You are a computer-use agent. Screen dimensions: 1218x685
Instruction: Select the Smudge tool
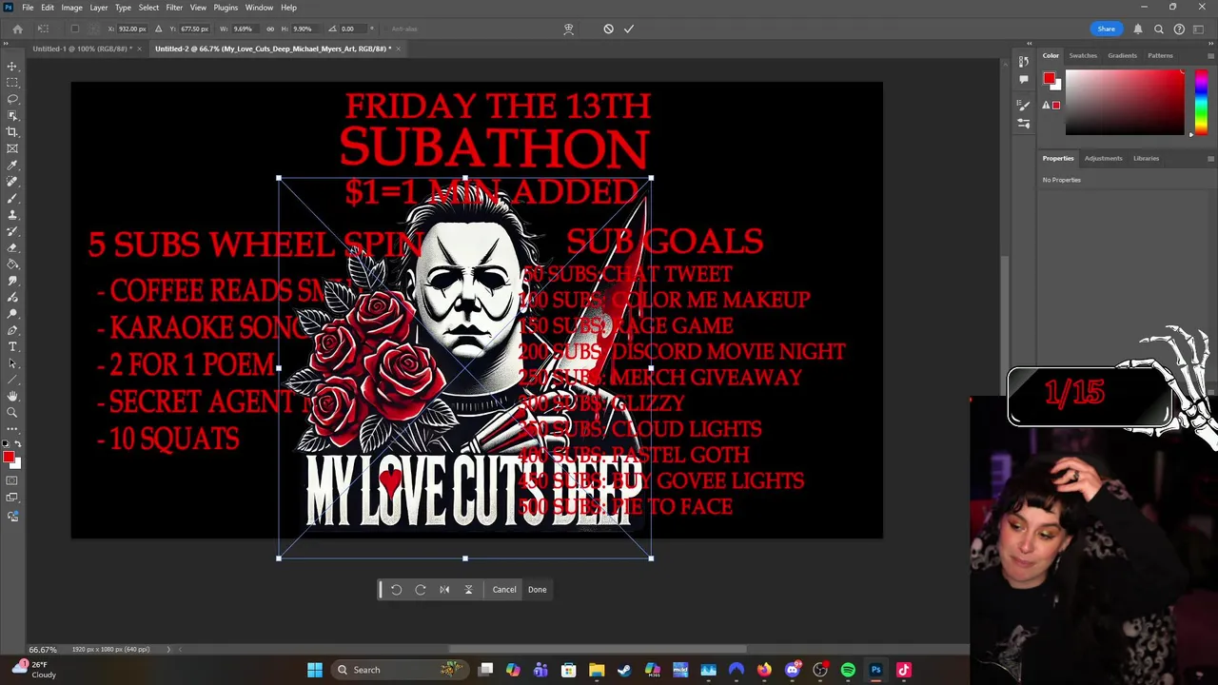click(12, 281)
